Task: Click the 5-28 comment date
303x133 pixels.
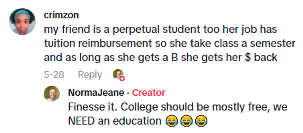Action: [54, 75]
